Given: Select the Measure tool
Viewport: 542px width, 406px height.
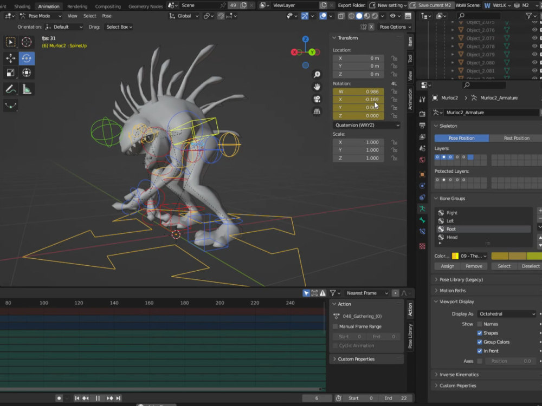Looking at the screenshot, I should tap(27, 89).
